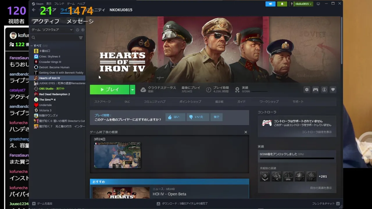Open the ポイントショップ tab
Image resolution: width=372 pixels, height=209 pixels.
coord(190,102)
